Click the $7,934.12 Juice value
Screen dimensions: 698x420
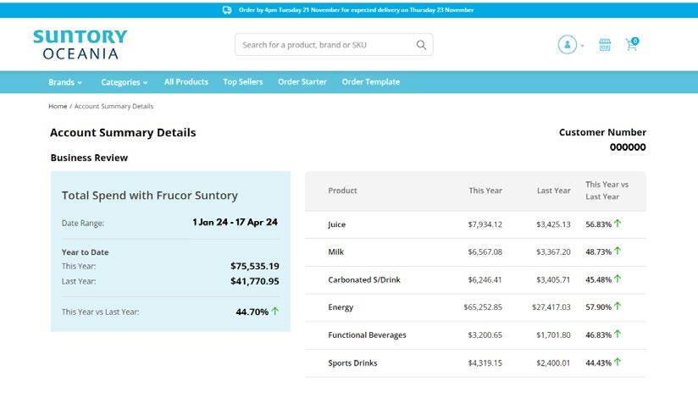(485, 224)
